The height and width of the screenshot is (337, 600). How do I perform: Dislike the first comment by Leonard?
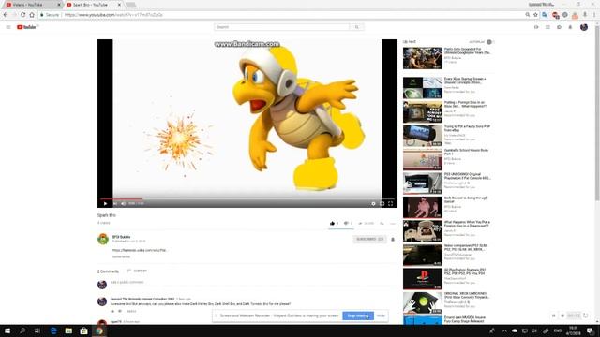pos(120,311)
